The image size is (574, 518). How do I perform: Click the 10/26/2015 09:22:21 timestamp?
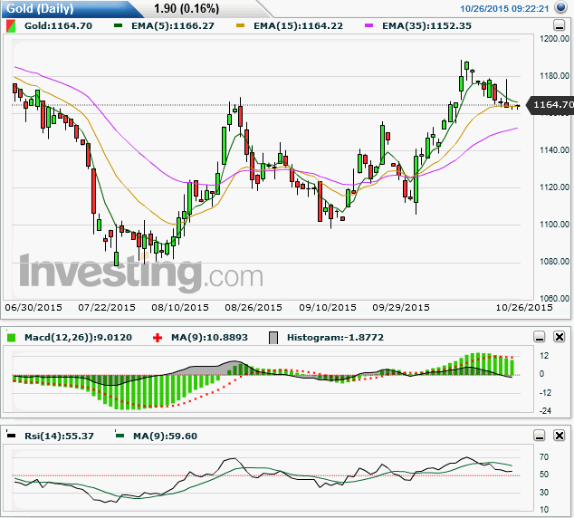click(504, 9)
